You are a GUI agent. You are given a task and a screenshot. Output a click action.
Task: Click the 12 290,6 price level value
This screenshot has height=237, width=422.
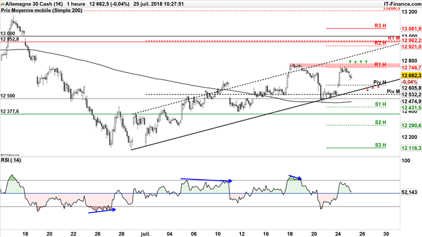[x=411, y=125]
